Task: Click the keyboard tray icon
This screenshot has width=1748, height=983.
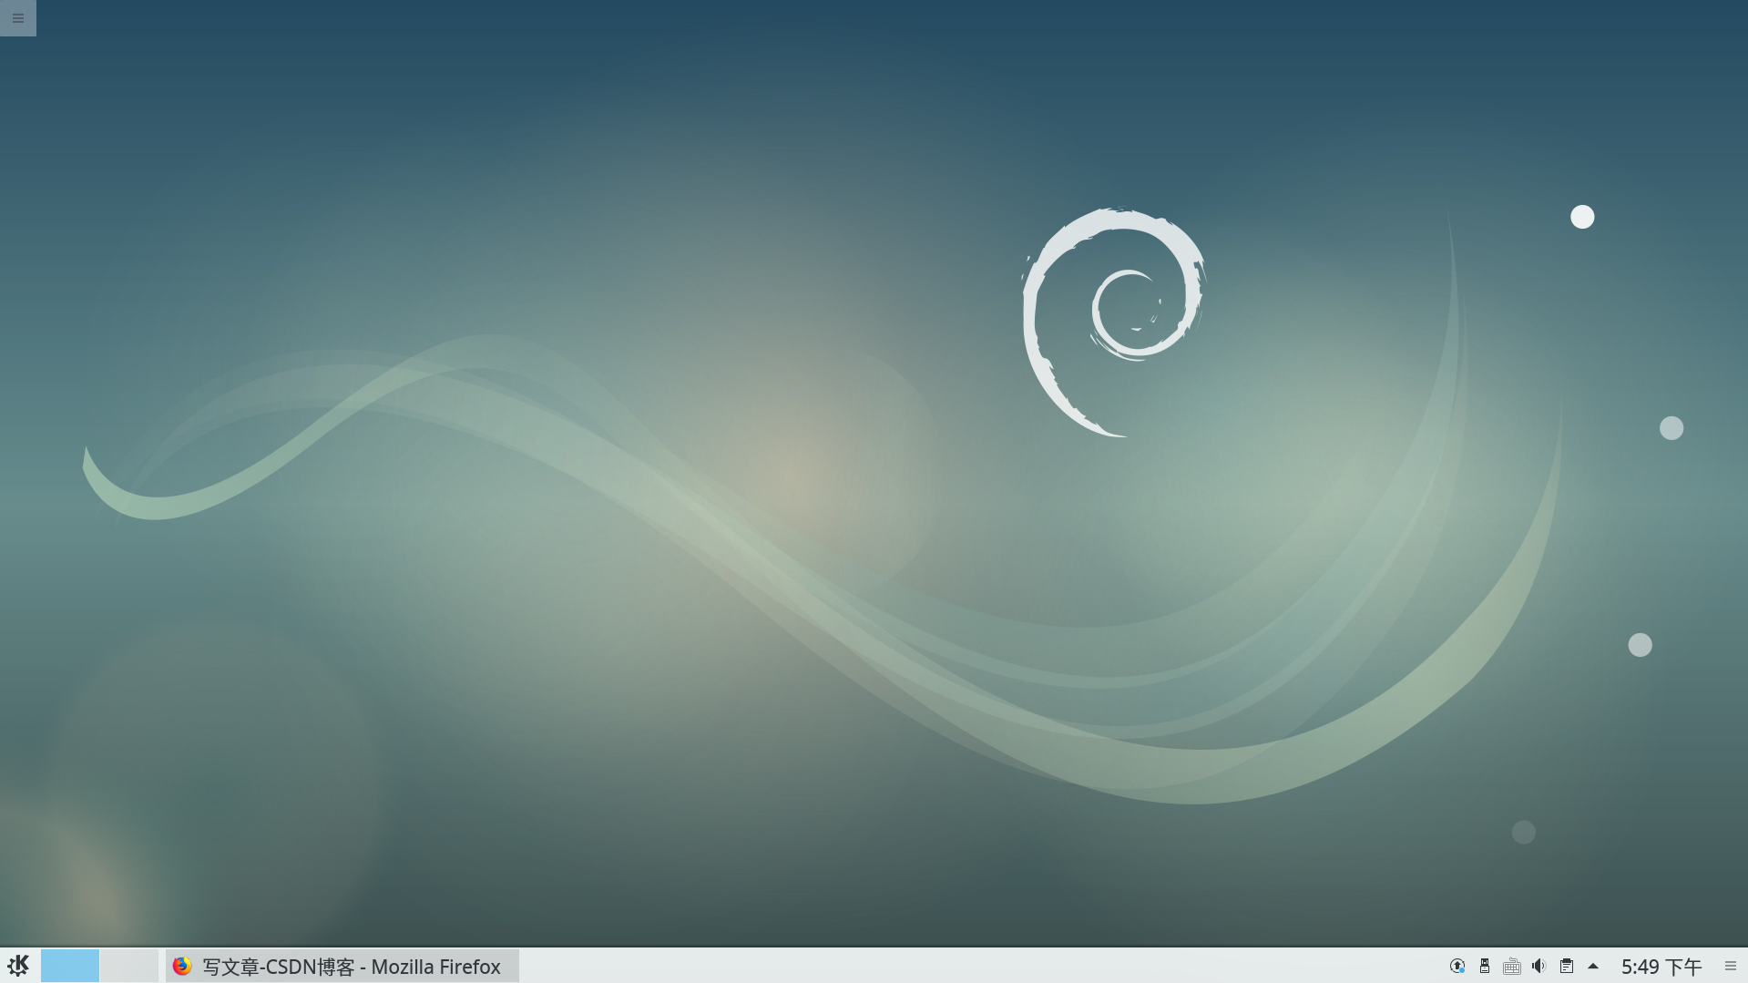Action: (x=1512, y=966)
